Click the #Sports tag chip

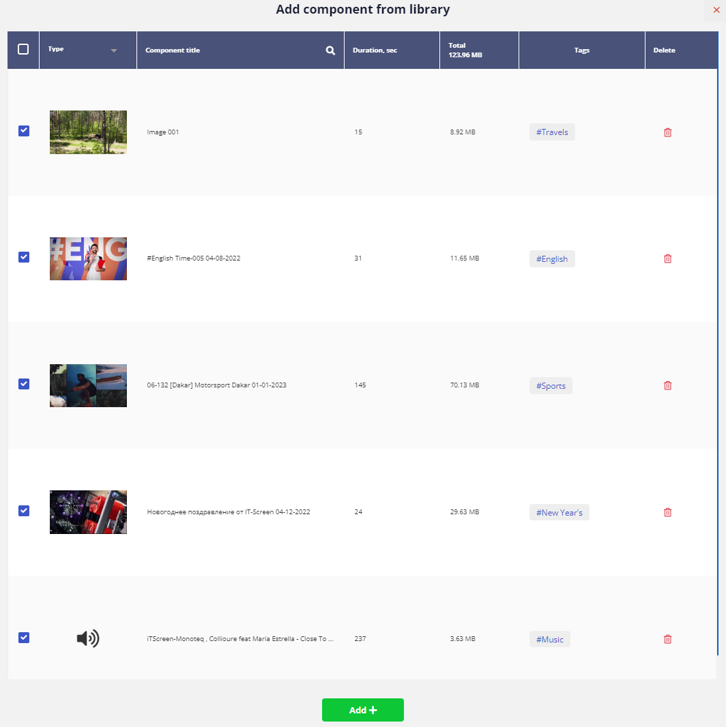point(551,385)
